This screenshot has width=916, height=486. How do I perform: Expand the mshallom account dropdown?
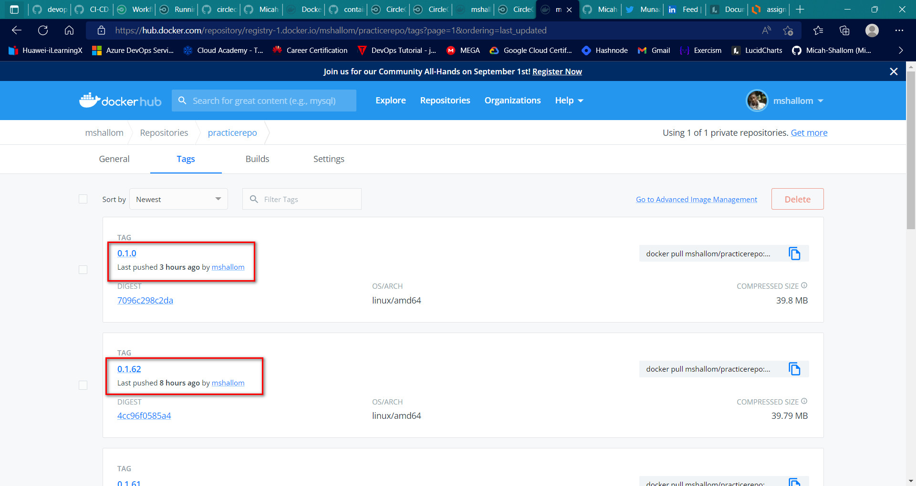798,101
